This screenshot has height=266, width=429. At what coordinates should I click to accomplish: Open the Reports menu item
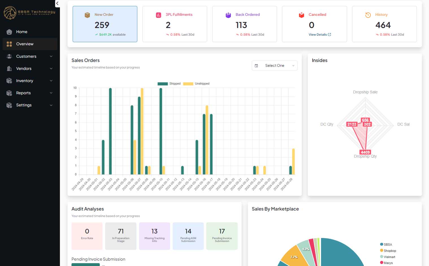[30, 93]
